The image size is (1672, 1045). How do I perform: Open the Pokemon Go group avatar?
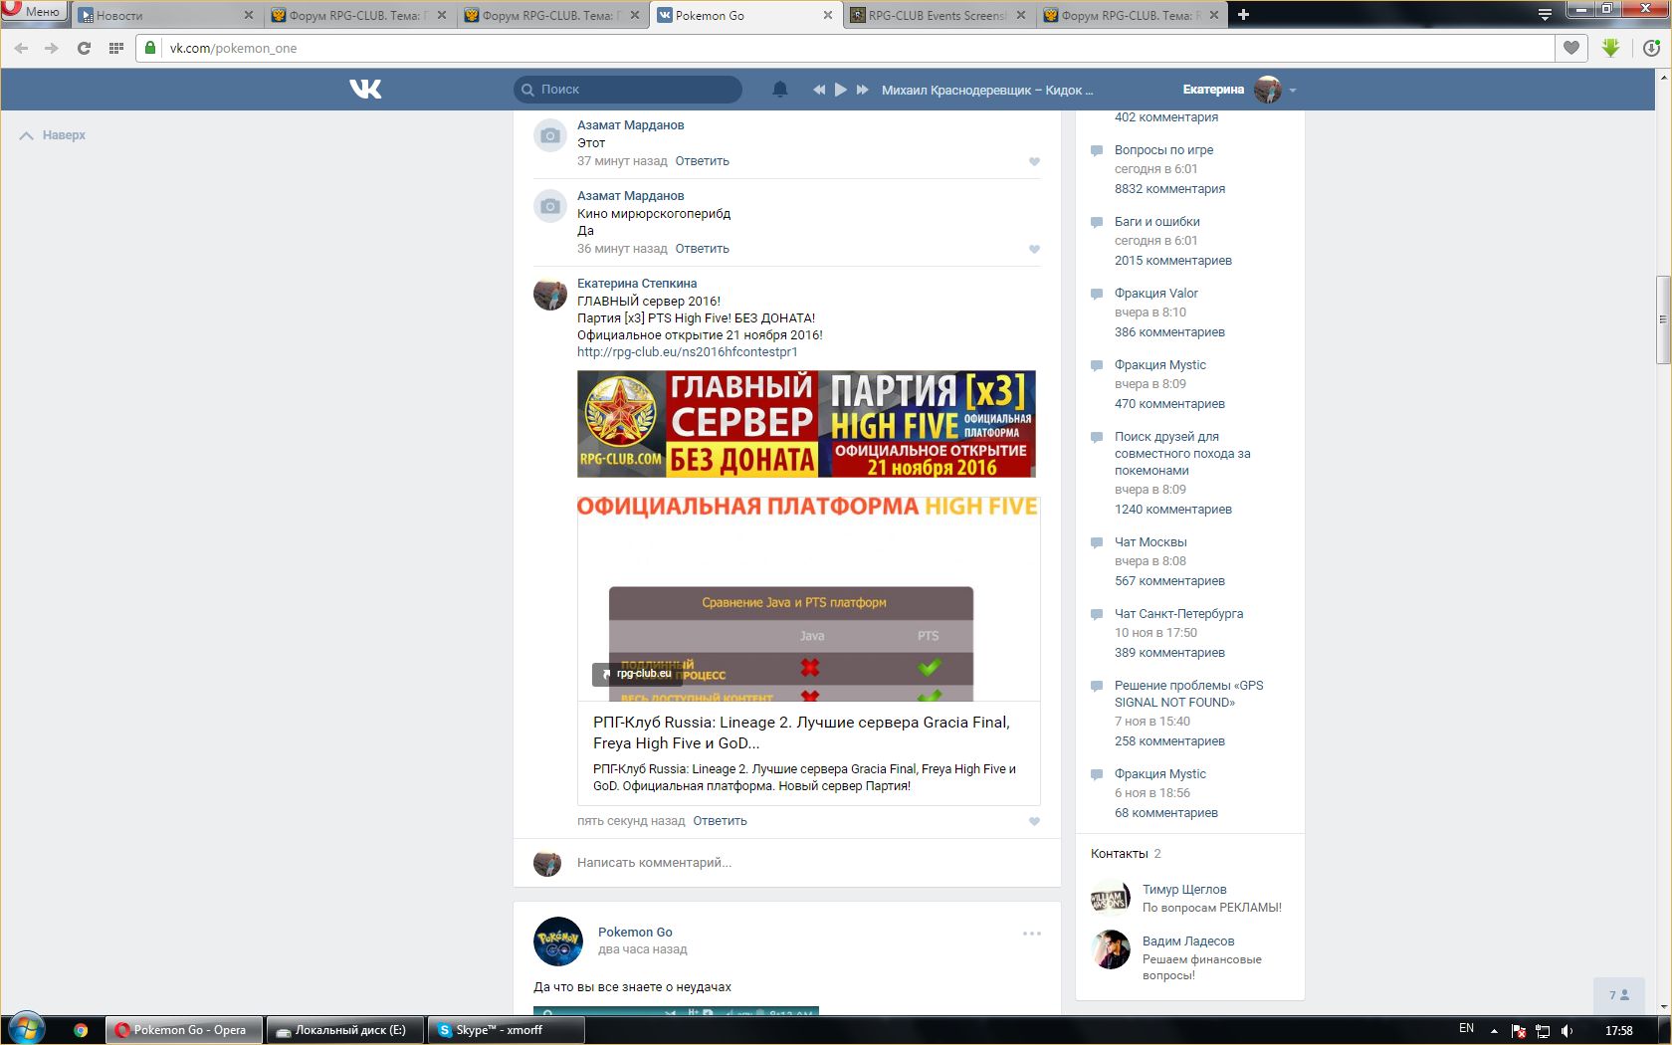point(558,941)
